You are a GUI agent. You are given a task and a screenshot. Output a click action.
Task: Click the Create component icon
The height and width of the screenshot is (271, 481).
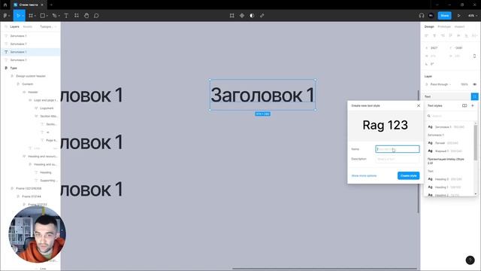coord(242,15)
